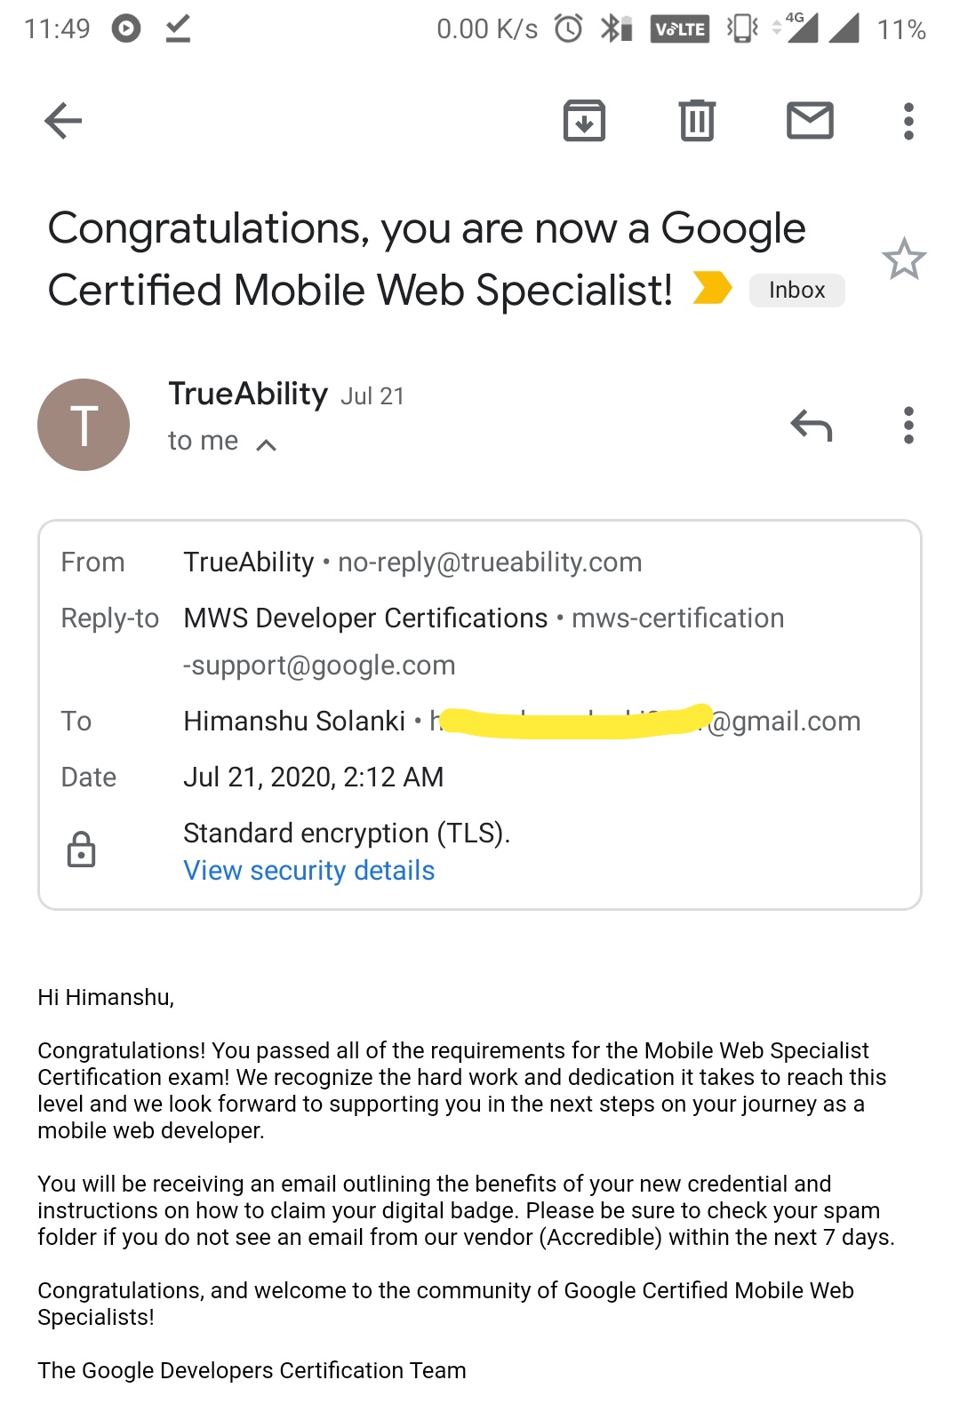
Task: Open message options three-dot menu
Action: 908,426
